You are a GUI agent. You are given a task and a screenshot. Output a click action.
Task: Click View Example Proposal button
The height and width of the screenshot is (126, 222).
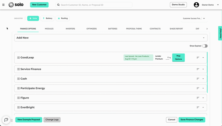[x=28, y=120]
